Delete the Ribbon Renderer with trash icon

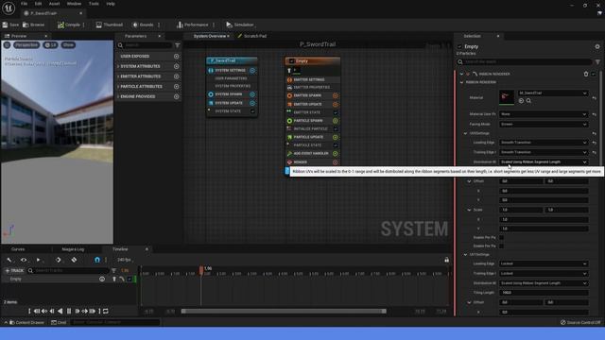586,74
